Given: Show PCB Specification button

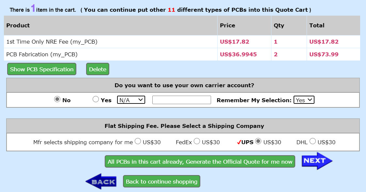Looking at the screenshot, I should pyautogui.click(x=42, y=69).
